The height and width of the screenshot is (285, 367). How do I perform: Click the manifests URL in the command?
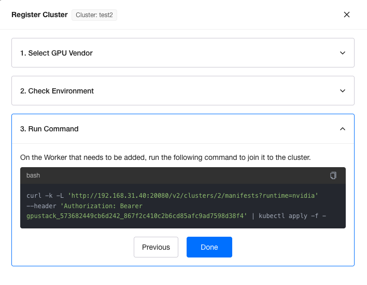tap(192, 195)
